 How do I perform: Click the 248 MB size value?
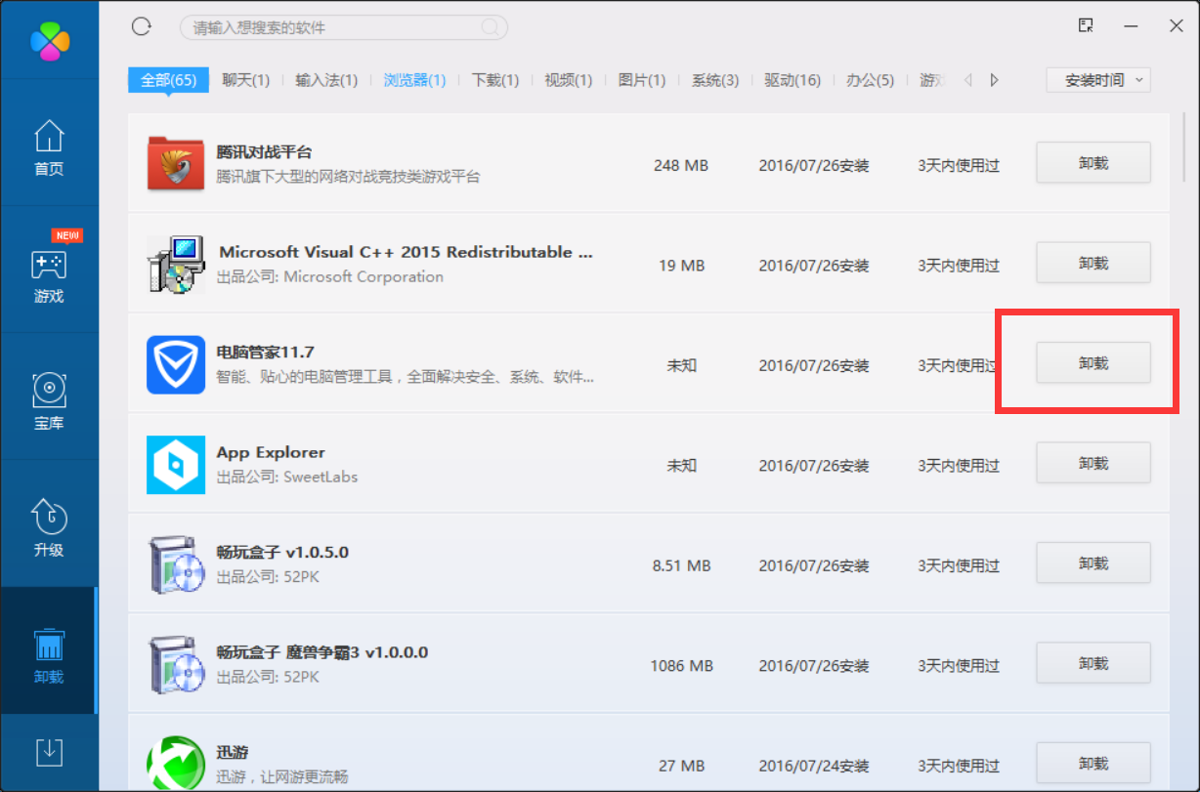tap(681, 165)
